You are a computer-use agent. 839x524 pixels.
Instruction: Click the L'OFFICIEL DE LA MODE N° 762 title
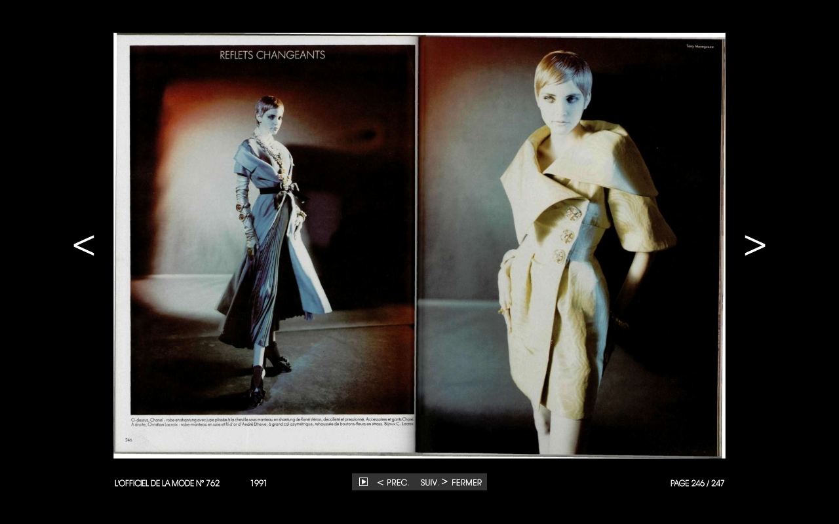(x=167, y=483)
